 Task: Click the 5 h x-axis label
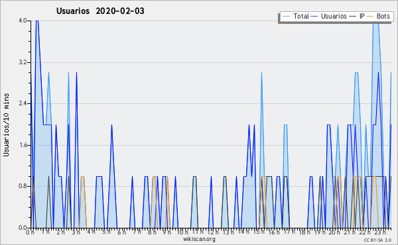[106, 232]
